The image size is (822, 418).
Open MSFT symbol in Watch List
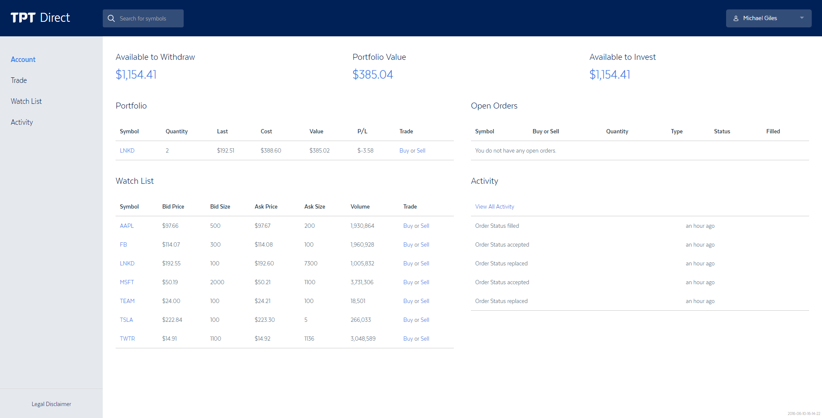127,282
